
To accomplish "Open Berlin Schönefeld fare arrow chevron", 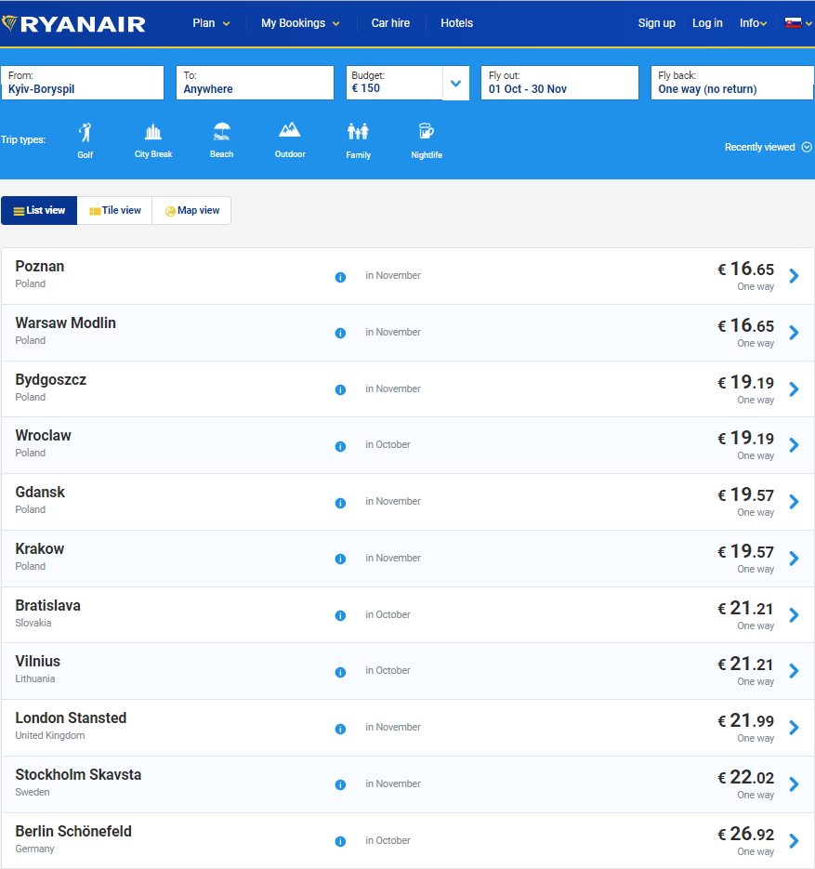I will [794, 841].
